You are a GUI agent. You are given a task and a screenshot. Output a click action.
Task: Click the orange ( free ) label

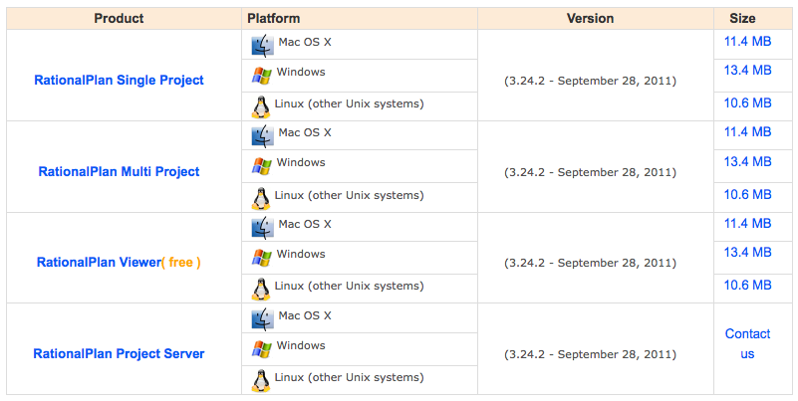click(x=181, y=263)
